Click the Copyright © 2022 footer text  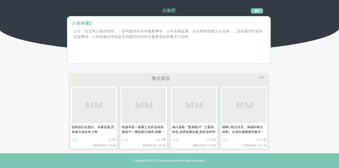point(169,160)
